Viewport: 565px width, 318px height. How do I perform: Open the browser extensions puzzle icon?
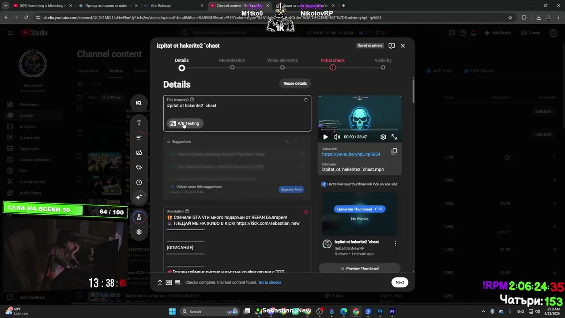point(524,18)
